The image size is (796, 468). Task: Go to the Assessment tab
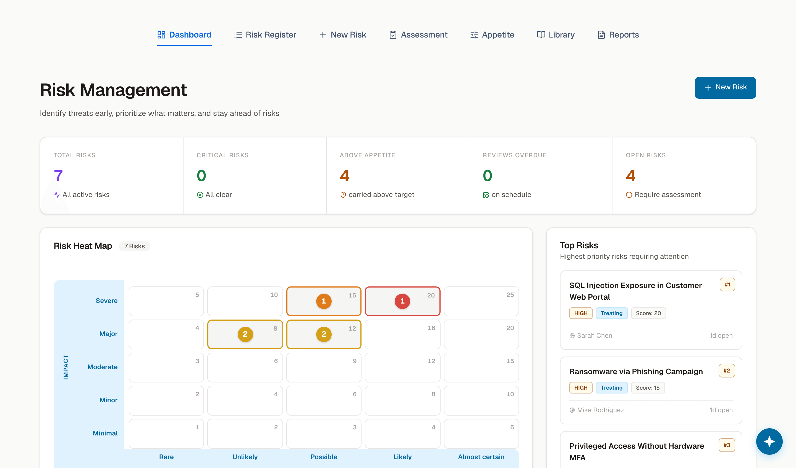click(418, 35)
